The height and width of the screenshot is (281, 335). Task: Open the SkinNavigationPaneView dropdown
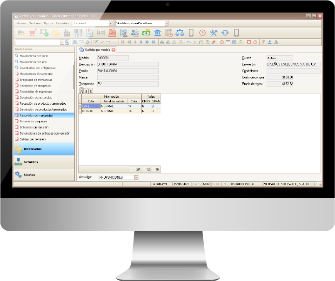click(167, 23)
